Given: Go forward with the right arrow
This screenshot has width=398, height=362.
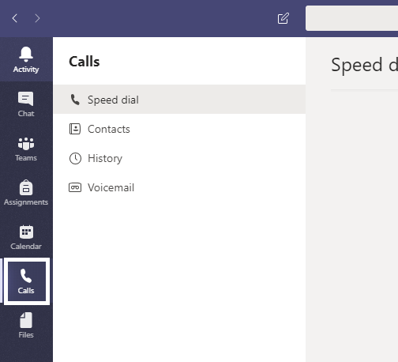Looking at the screenshot, I should (x=37, y=18).
